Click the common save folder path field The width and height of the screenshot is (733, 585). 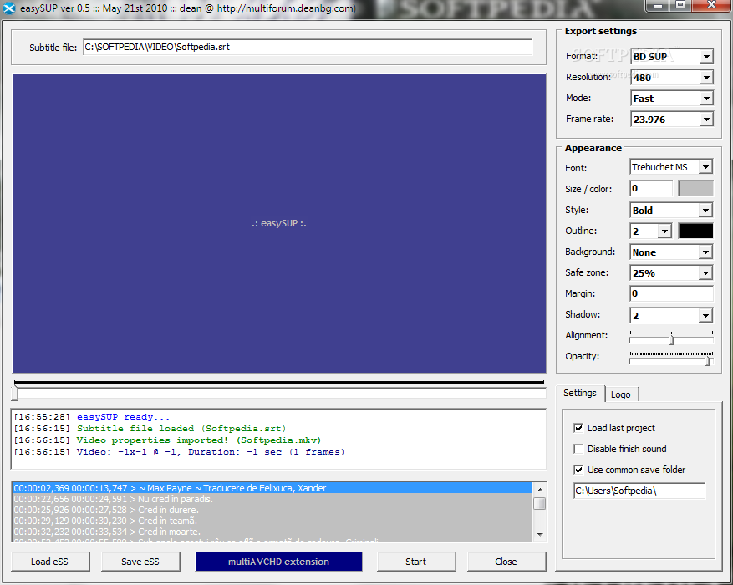pyautogui.click(x=639, y=491)
